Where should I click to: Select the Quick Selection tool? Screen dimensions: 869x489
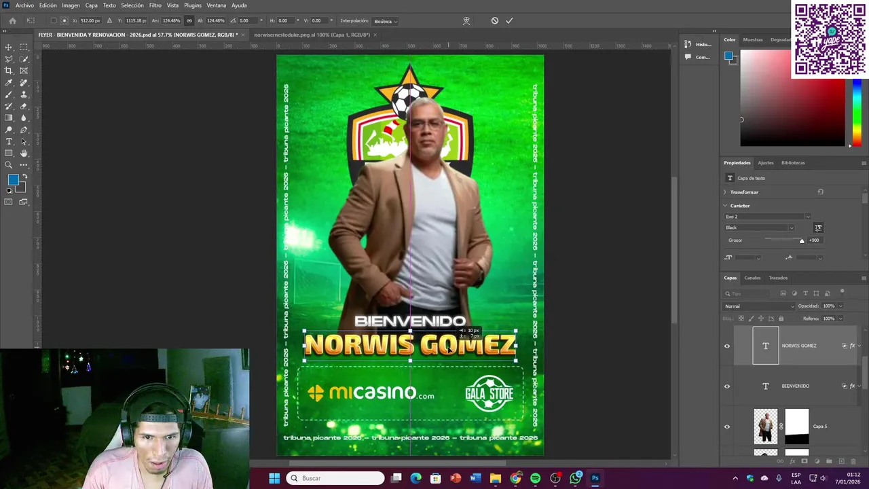pyautogui.click(x=24, y=59)
